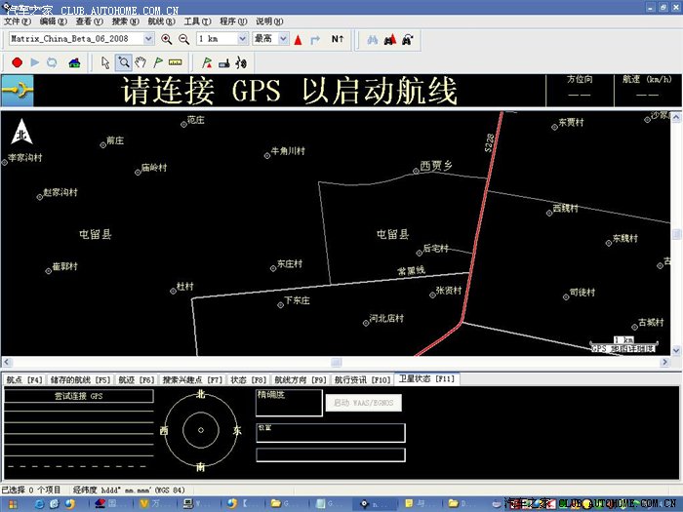Select the hand pan tool
This screenshot has height=512, width=683.
click(x=141, y=62)
